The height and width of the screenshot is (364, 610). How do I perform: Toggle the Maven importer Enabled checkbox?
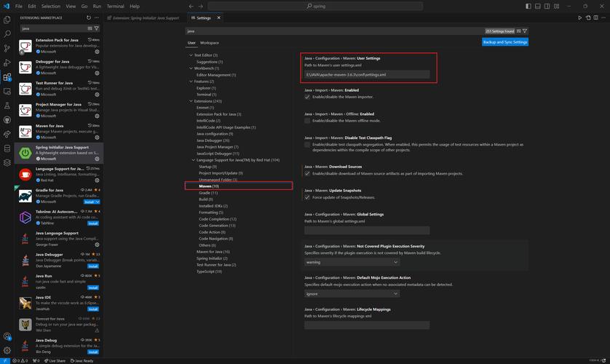click(x=307, y=97)
